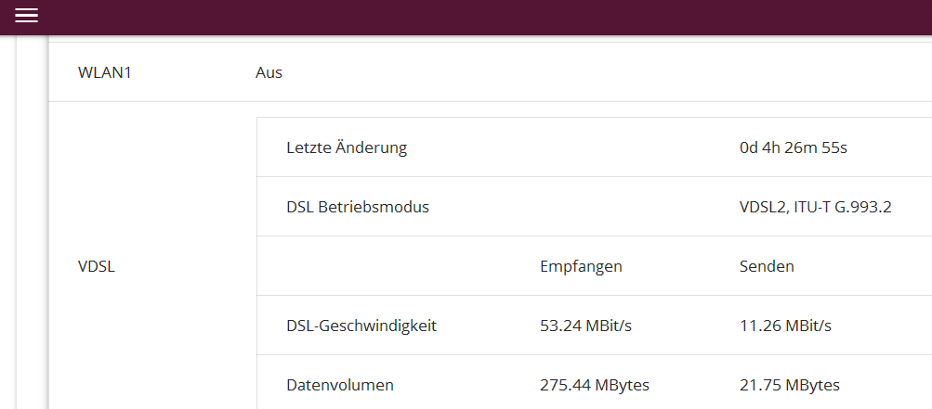Viewport: 932px width, 409px height.
Task: Select the Letzte Änderung label
Action: (x=347, y=147)
